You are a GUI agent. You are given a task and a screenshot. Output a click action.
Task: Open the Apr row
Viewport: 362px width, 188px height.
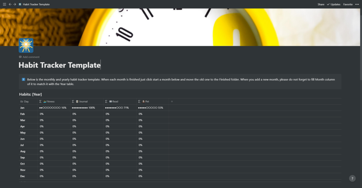22,126
